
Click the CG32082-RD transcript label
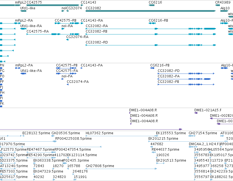(x=97, y=42)
